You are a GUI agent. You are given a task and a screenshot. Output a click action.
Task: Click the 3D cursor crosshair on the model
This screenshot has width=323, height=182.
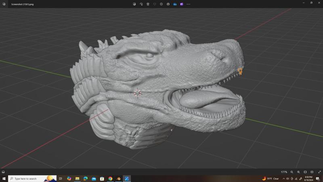tap(137, 93)
